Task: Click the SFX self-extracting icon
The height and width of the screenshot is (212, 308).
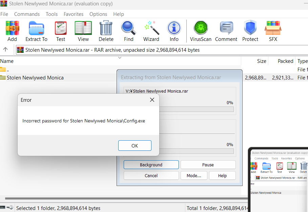Action: point(273,28)
